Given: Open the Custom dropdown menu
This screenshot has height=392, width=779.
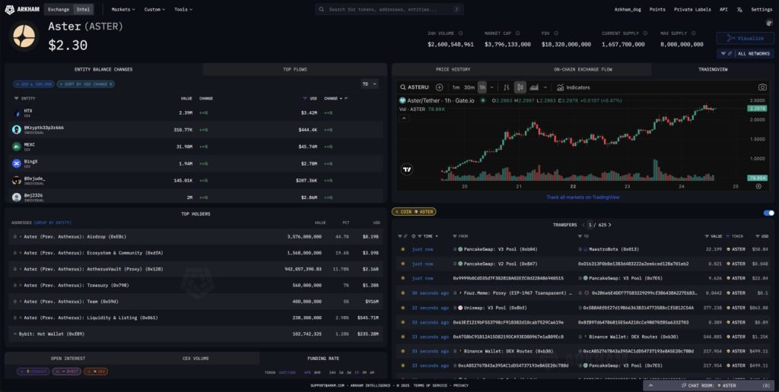Looking at the screenshot, I should tap(154, 9).
